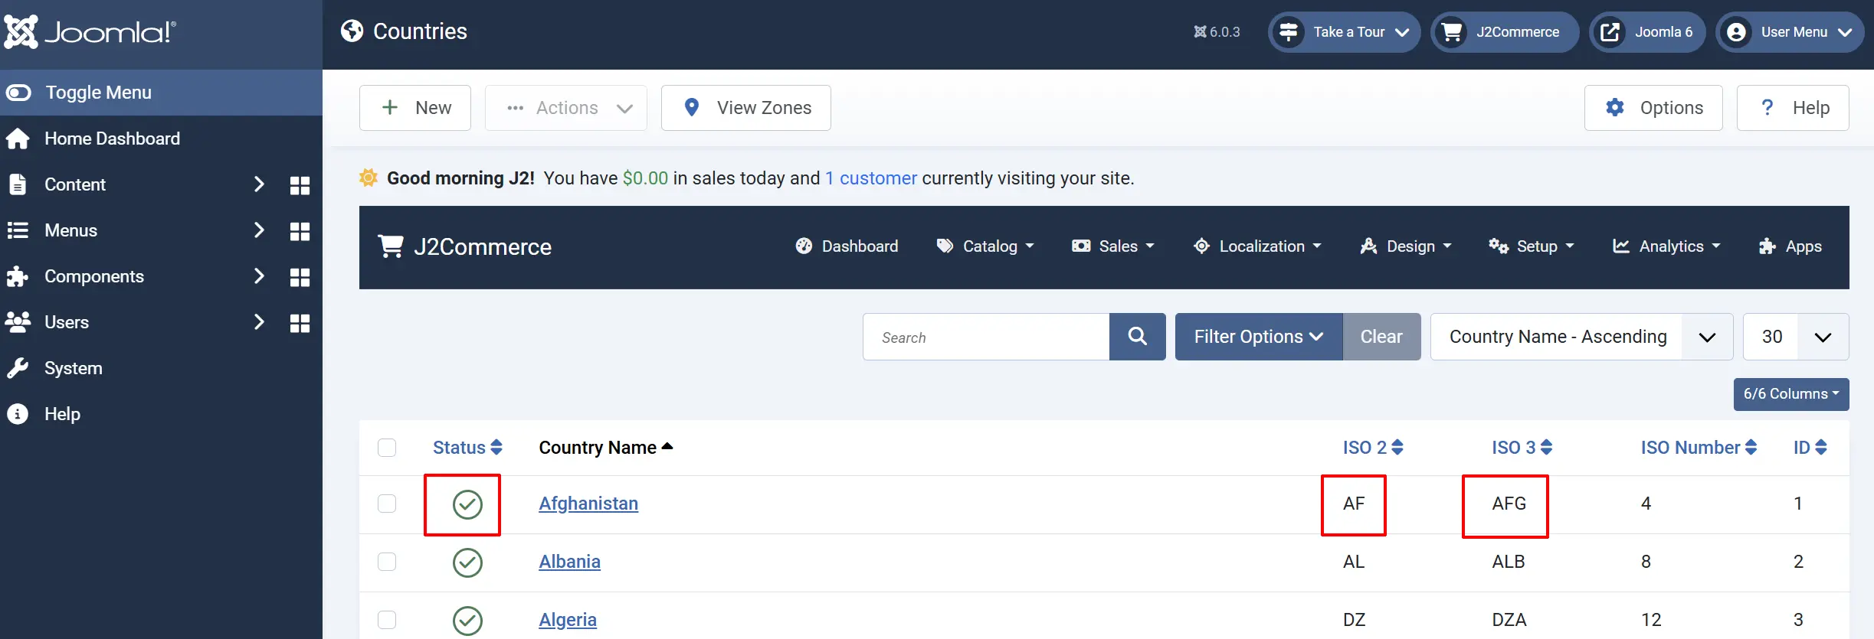Click the magnifier search button

(1137, 337)
